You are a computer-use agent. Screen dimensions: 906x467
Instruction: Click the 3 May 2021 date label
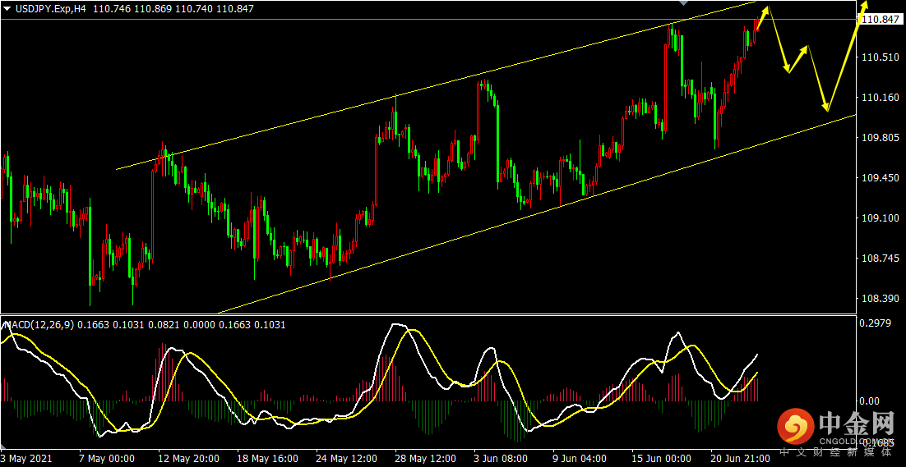pos(26,459)
